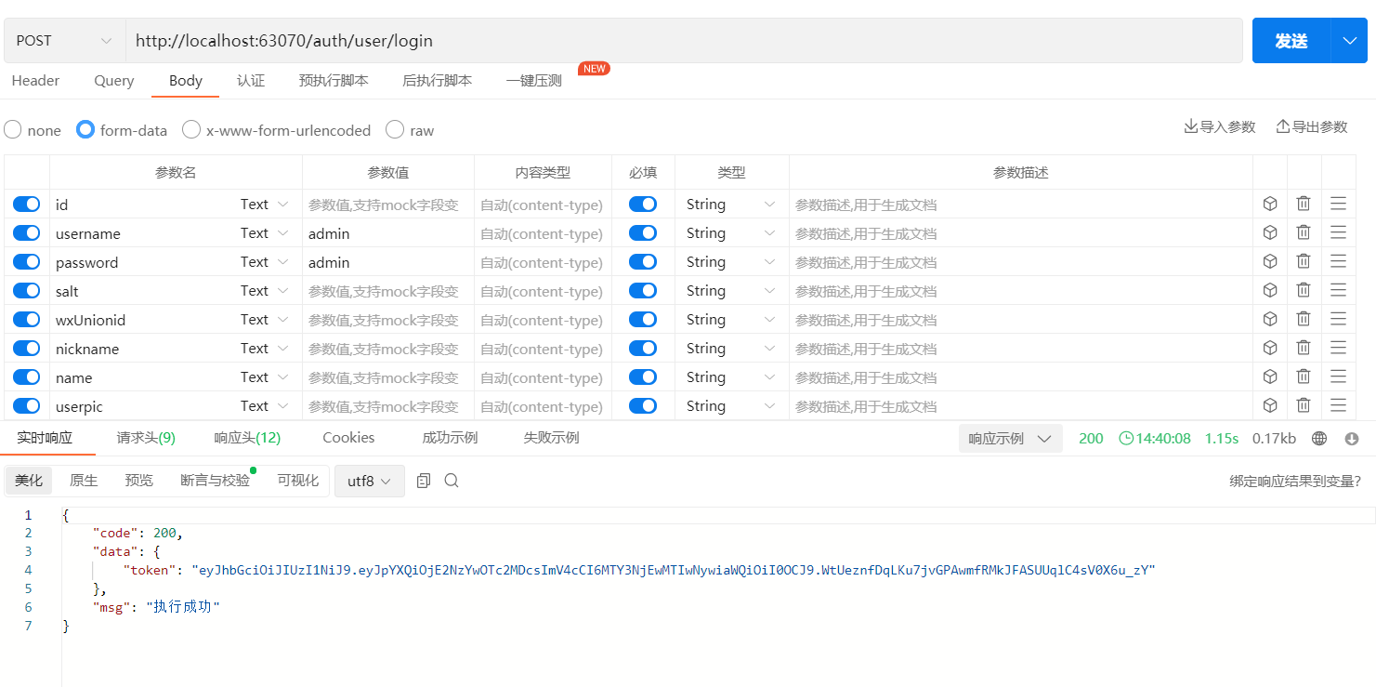
Task: Click the cube icon in nickname row
Action: [x=1270, y=349]
